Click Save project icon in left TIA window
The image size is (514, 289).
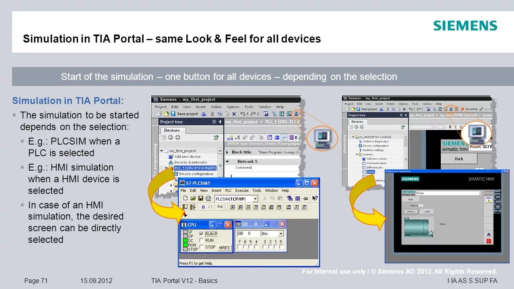click(x=173, y=114)
